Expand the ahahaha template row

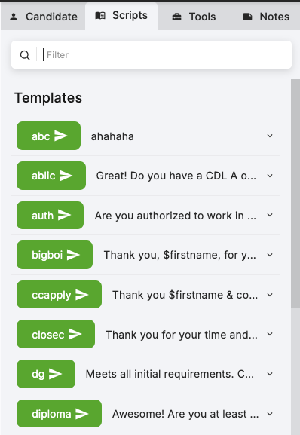(270, 136)
